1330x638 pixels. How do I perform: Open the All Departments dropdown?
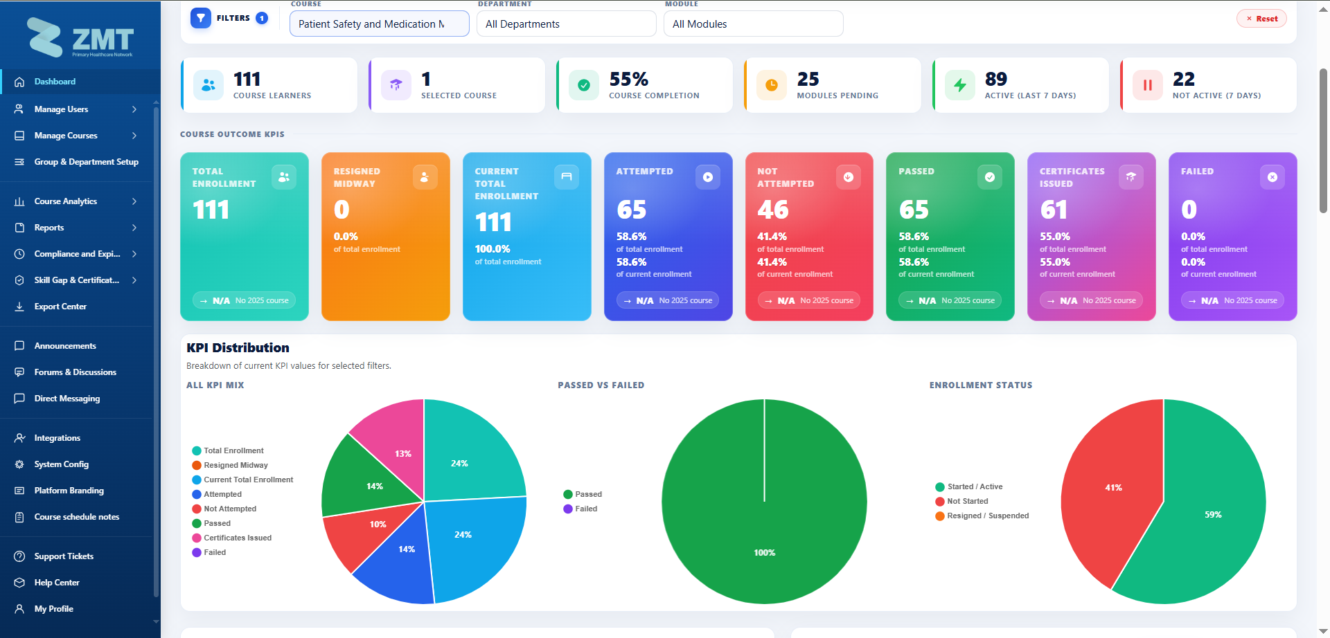567,24
